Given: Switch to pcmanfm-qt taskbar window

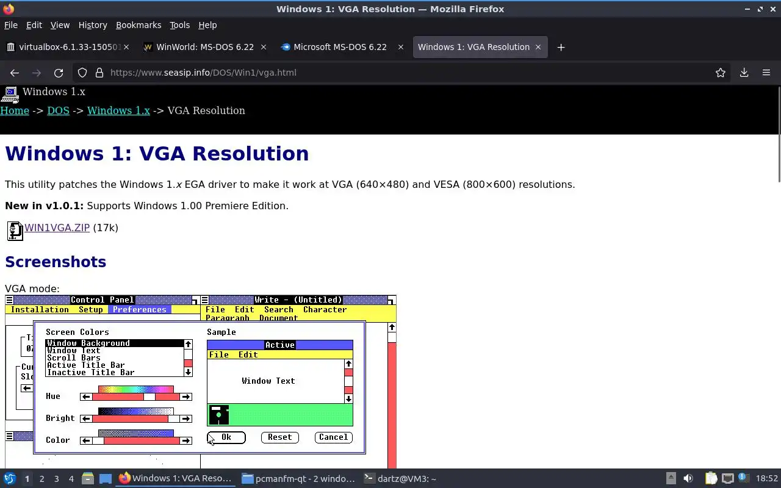Looking at the screenshot, I should 298,479.
